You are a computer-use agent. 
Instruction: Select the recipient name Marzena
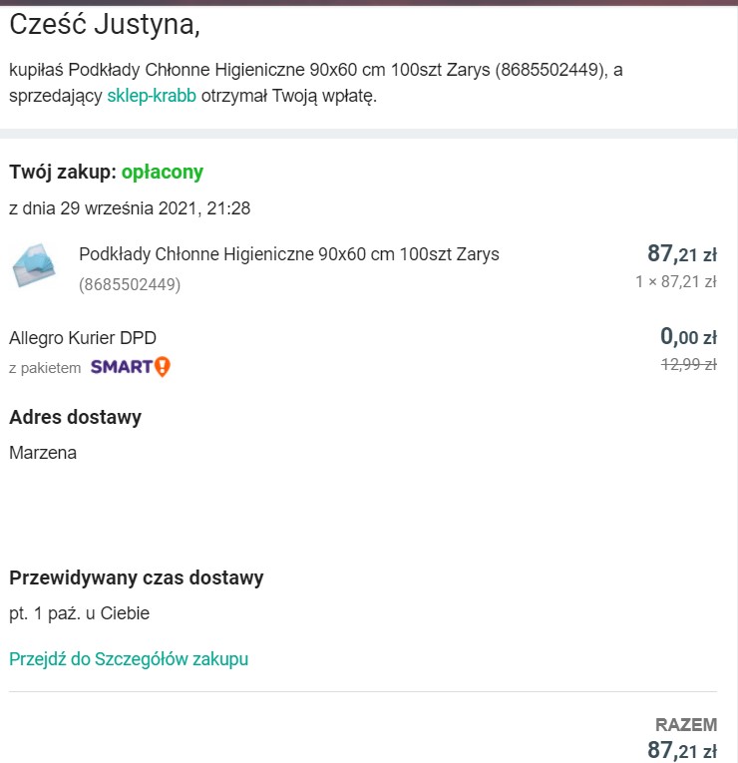pyautogui.click(x=43, y=453)
